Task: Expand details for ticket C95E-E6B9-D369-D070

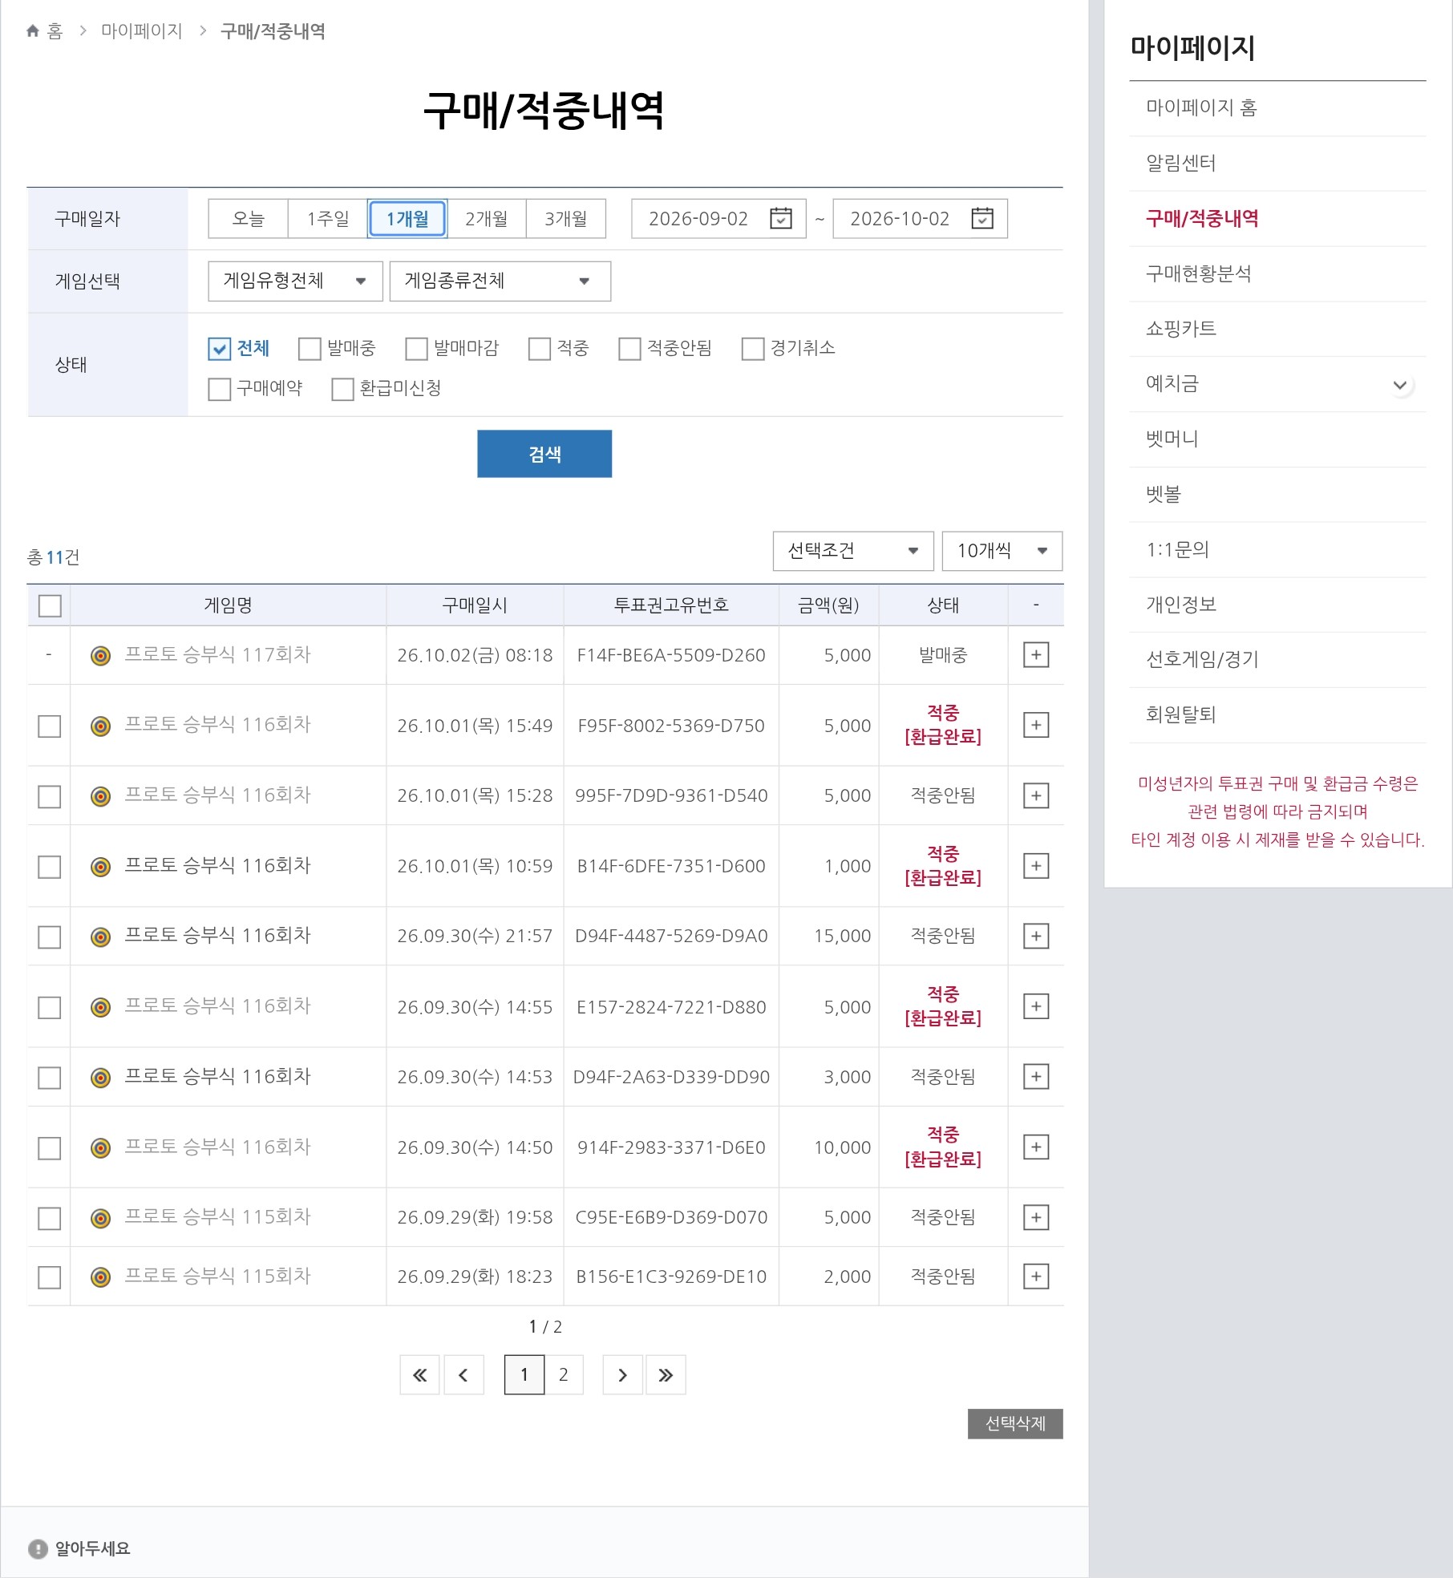Action: tap(1036, 1217)
